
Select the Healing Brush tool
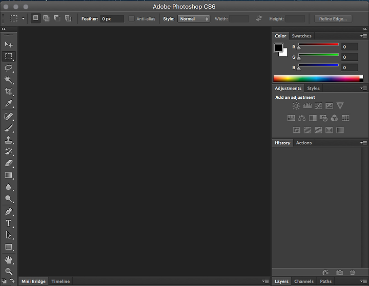pos(9,116)
